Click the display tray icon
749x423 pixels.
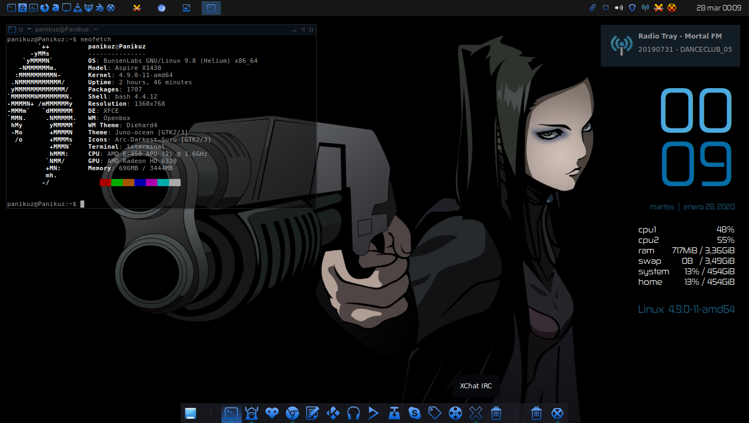[x=606, y=8]
